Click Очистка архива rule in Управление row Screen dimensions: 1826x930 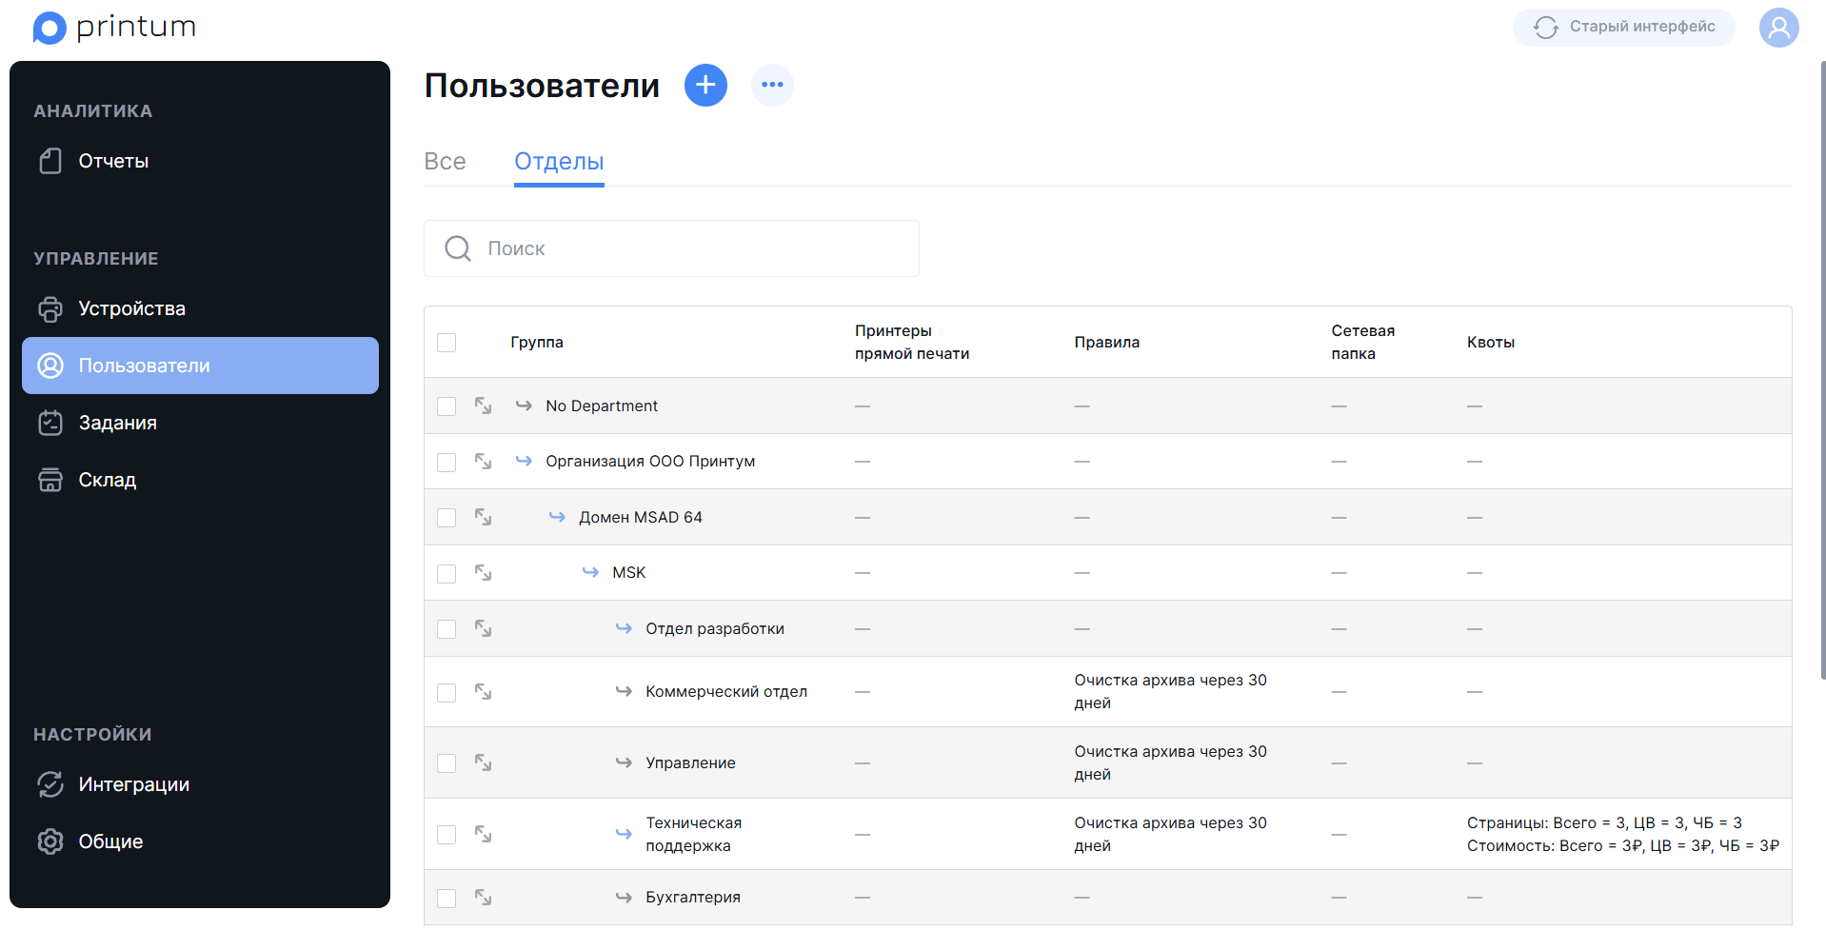[1171, 763]
